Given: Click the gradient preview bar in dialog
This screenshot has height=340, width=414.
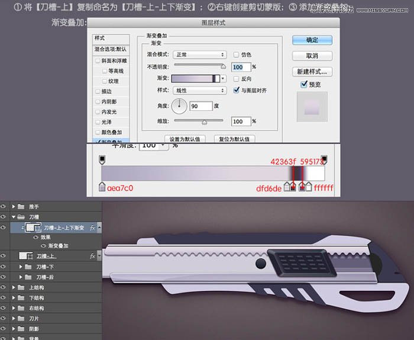Looking at the screenshot, I should pos(196,79).
